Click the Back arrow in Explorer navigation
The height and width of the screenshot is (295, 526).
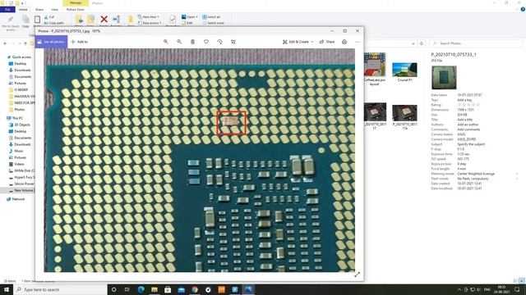tap(5, 43)
